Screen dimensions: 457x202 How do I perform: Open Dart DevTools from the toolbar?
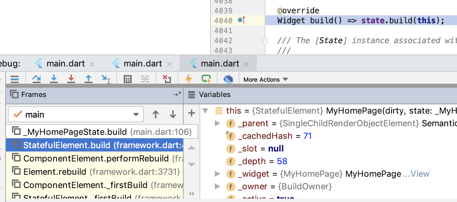tap(228, 79)
